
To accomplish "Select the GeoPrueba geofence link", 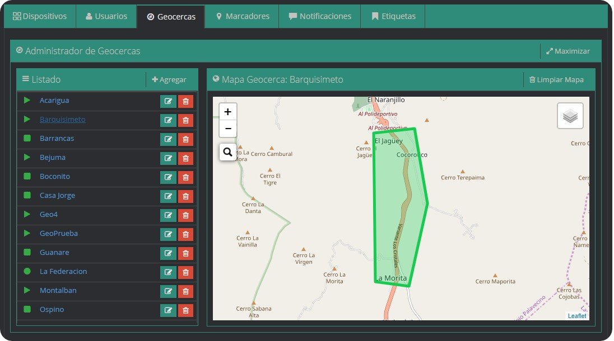I will click(x=59, y=234).
